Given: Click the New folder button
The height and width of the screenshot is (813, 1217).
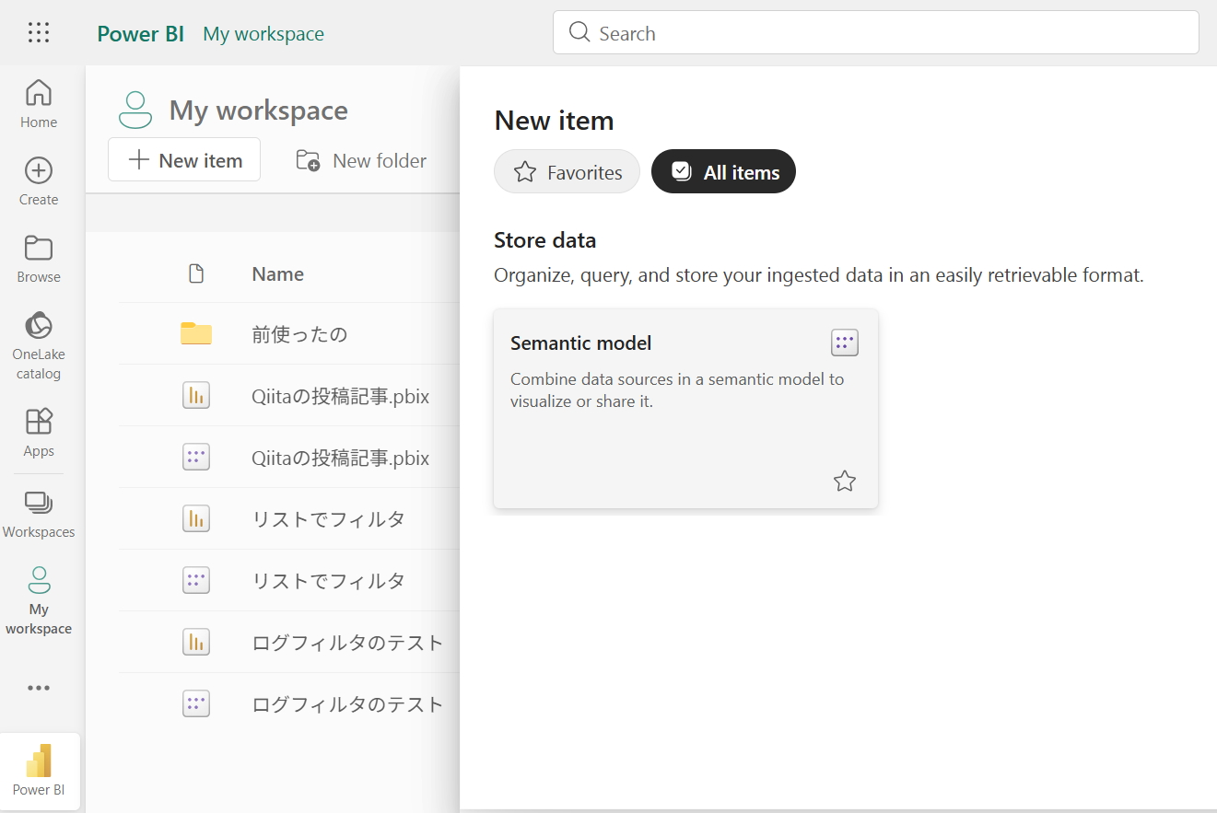Looking at the screenshot, I should 361,161.
